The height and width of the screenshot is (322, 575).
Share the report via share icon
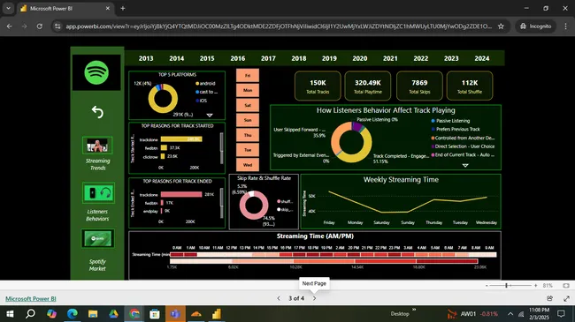549,298
